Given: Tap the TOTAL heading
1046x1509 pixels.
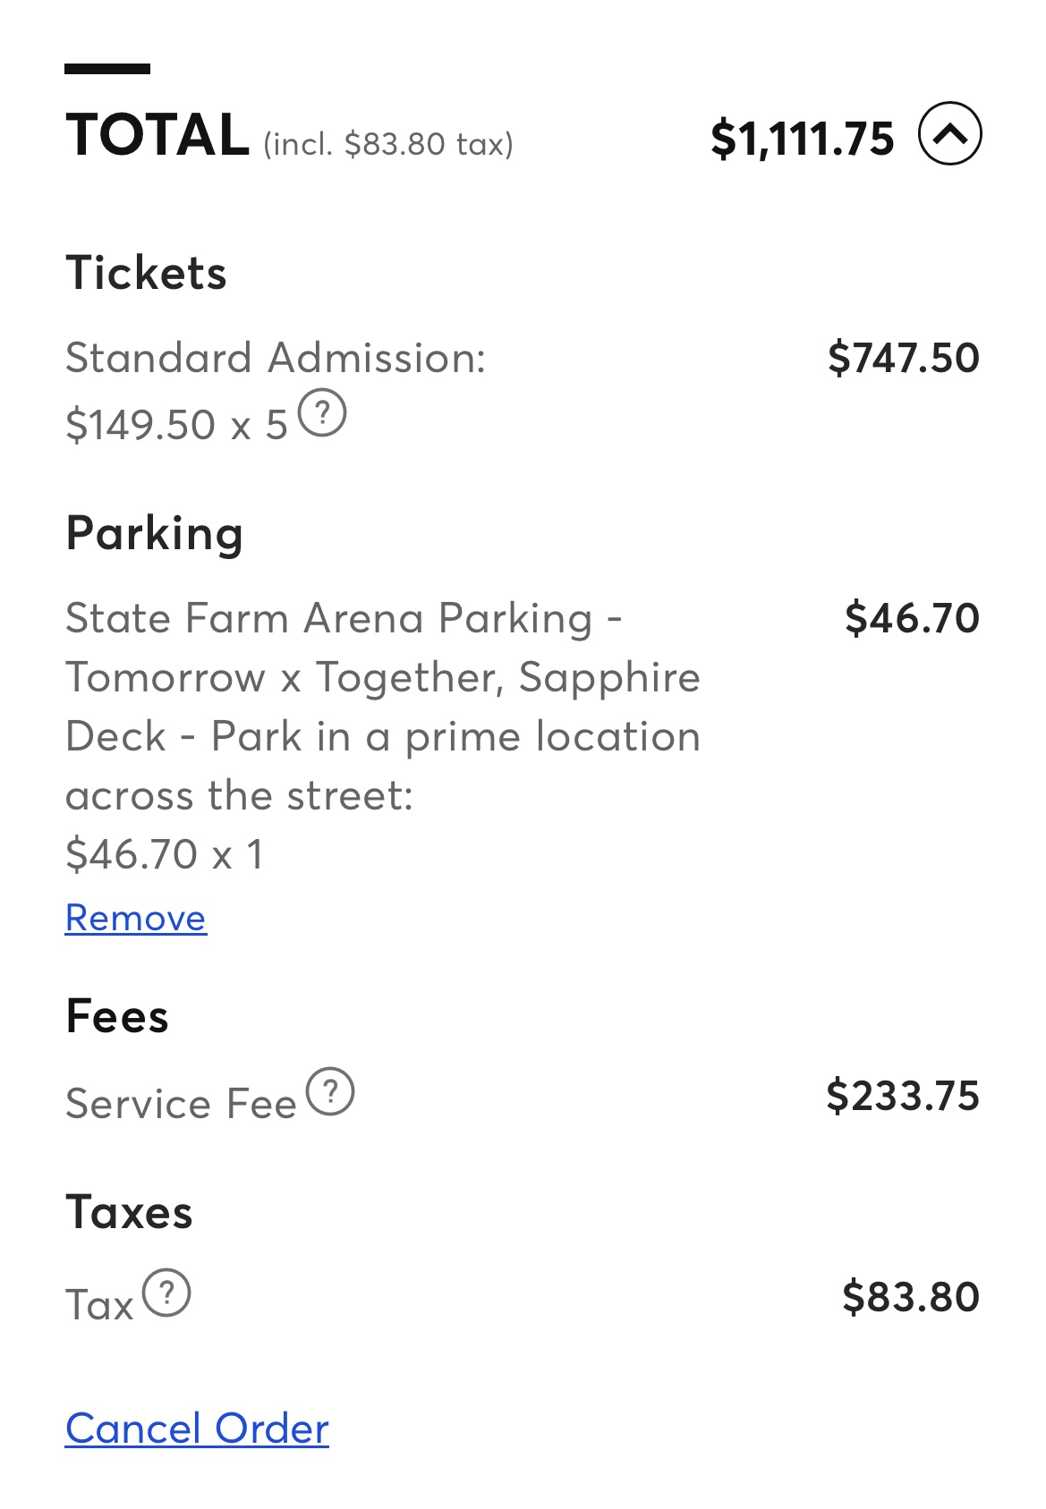Looking at the screenshot, I should click(157, 135).
